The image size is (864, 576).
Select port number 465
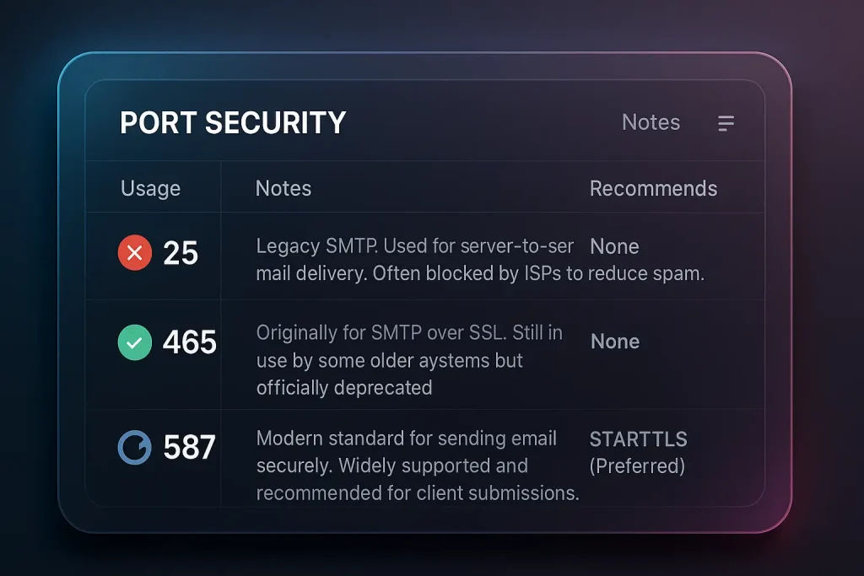pos(190,342)
